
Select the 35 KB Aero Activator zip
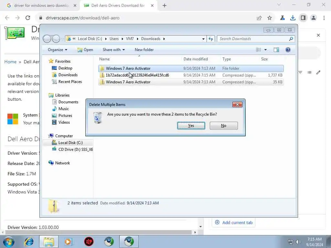coord(191,82)
